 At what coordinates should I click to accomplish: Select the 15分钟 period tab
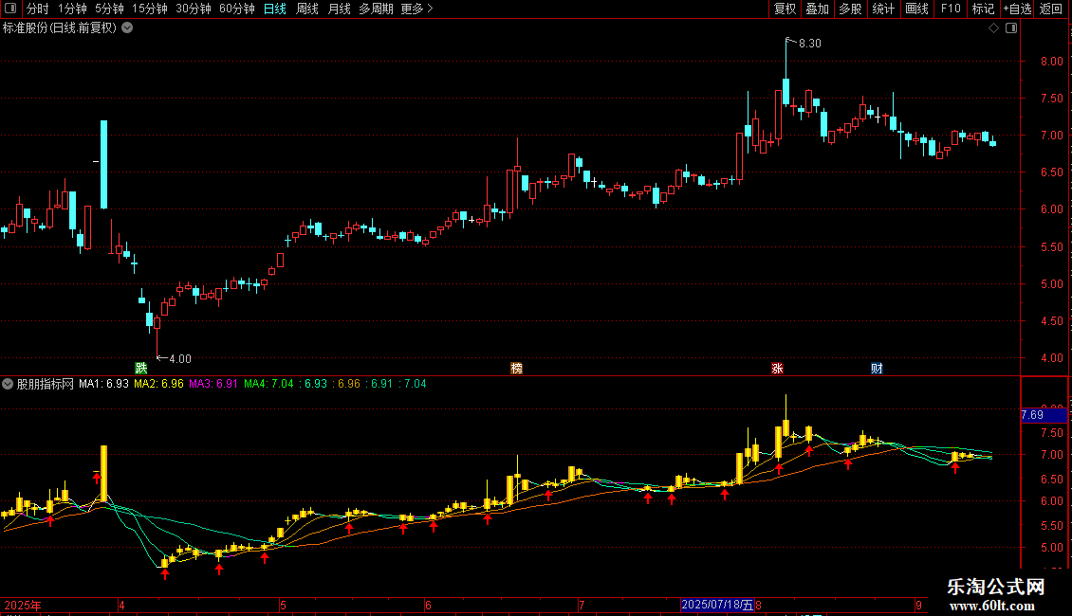pos(149,9)
